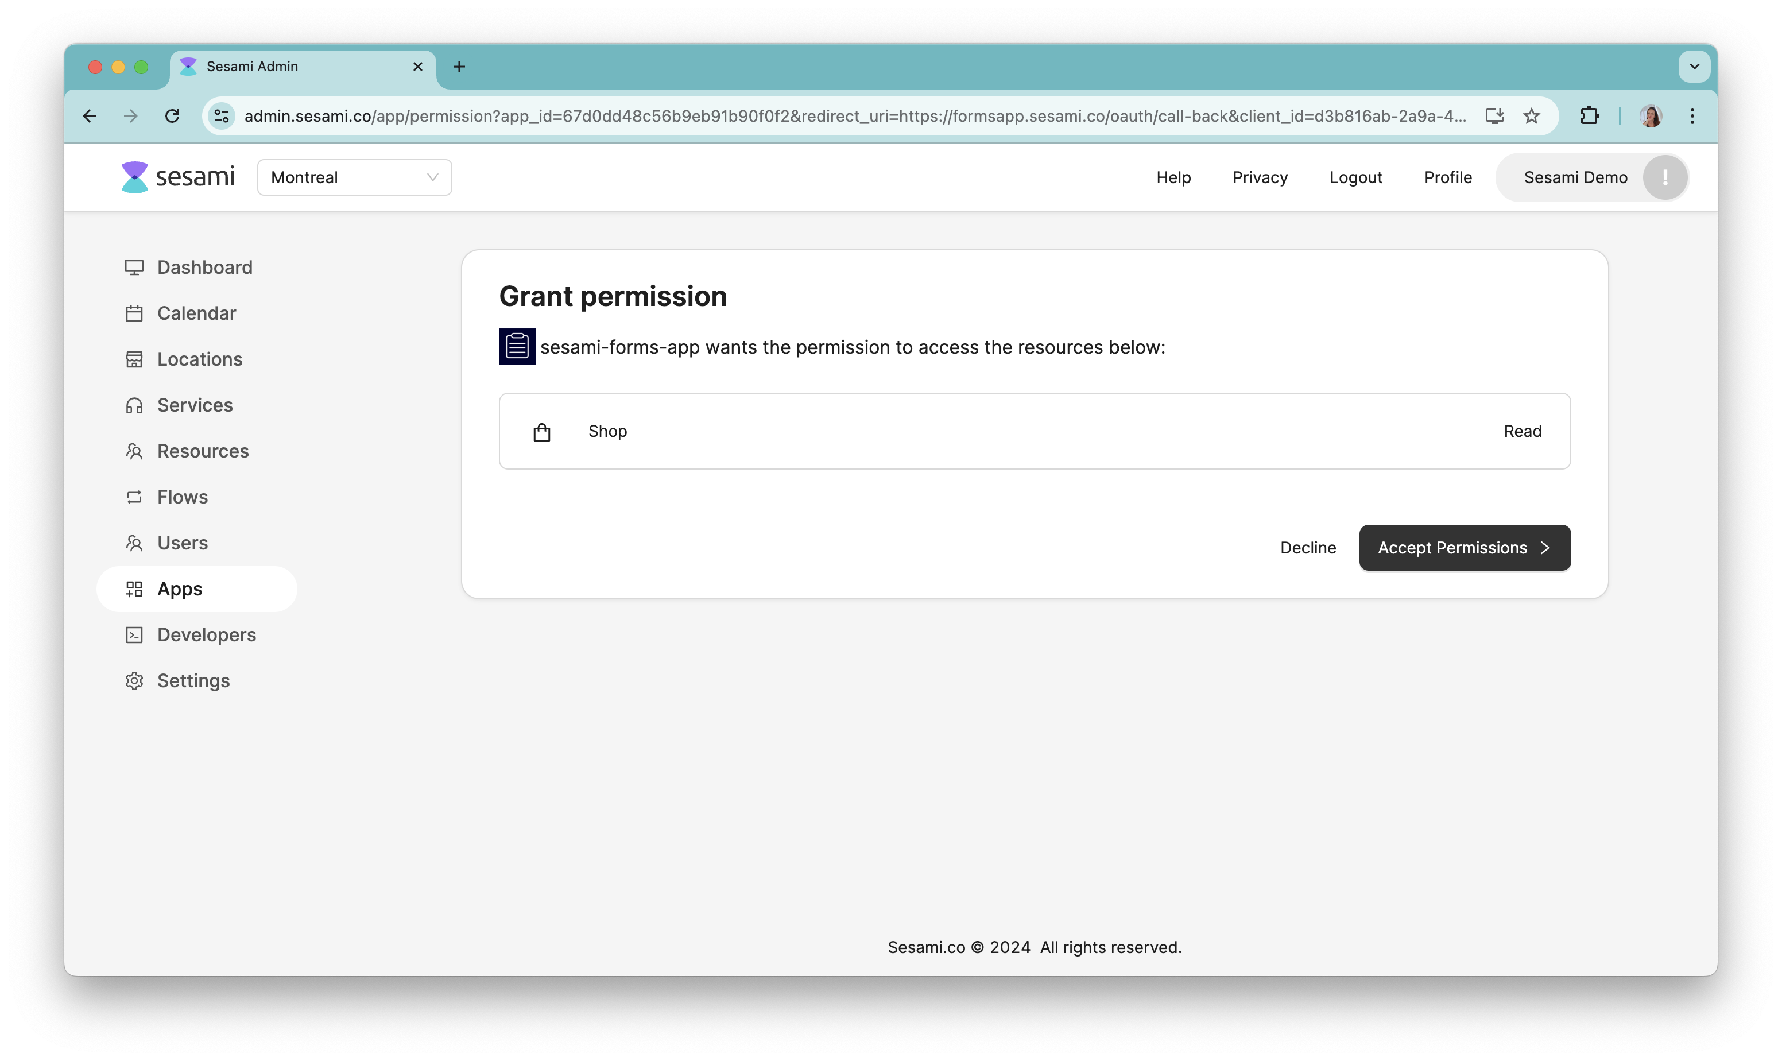Click the browser address bar URL
Screen dimensions: 1782x1061
coord(855,116)
